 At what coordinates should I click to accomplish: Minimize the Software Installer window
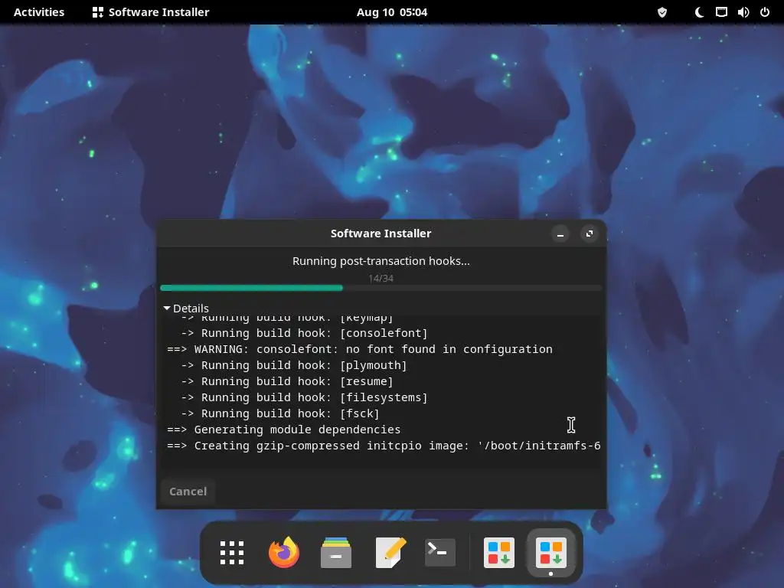pos(560,234)
